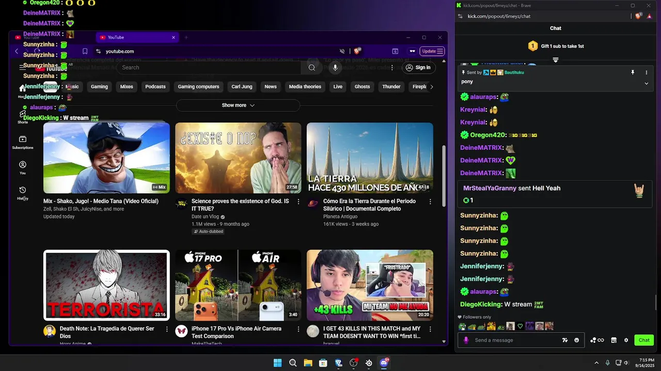
Task: Toggle the taskbar microphone indicator
Action: click(x=607, y=363)
